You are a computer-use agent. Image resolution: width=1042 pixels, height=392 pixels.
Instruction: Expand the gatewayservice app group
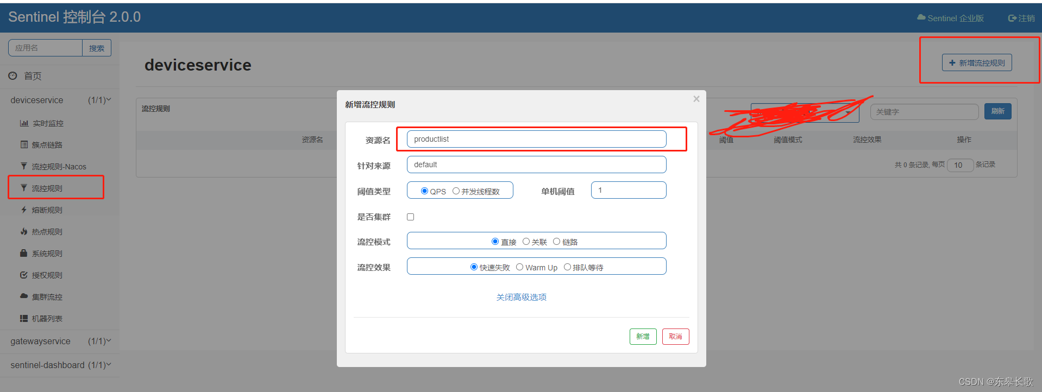pos(60,341)
